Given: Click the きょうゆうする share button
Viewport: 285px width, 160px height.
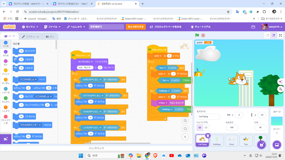Looking at the screenshot, I should 135,27.
